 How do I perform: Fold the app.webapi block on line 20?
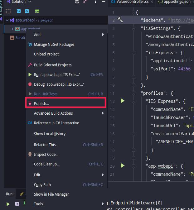click(x=133, y=166)
